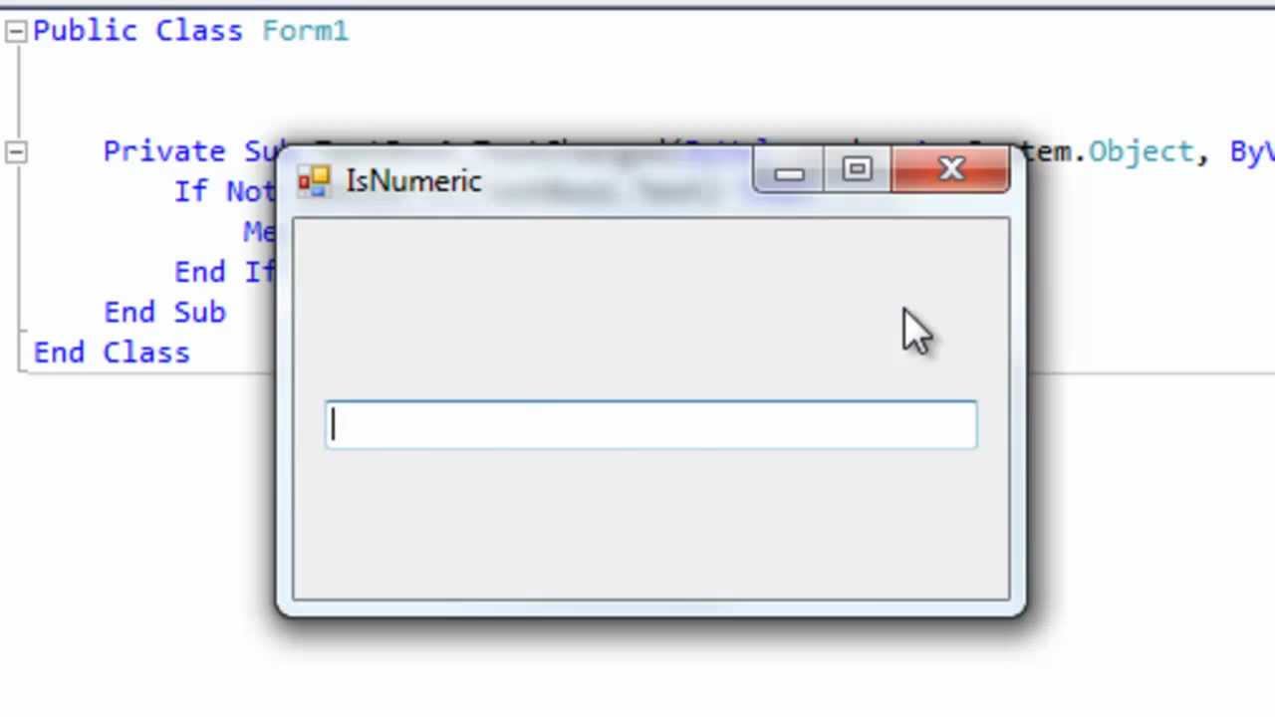Place cursor on the Form1 class name
Image resolution: width=1275 pixels, height=717 pixels.
click(306, 31)
